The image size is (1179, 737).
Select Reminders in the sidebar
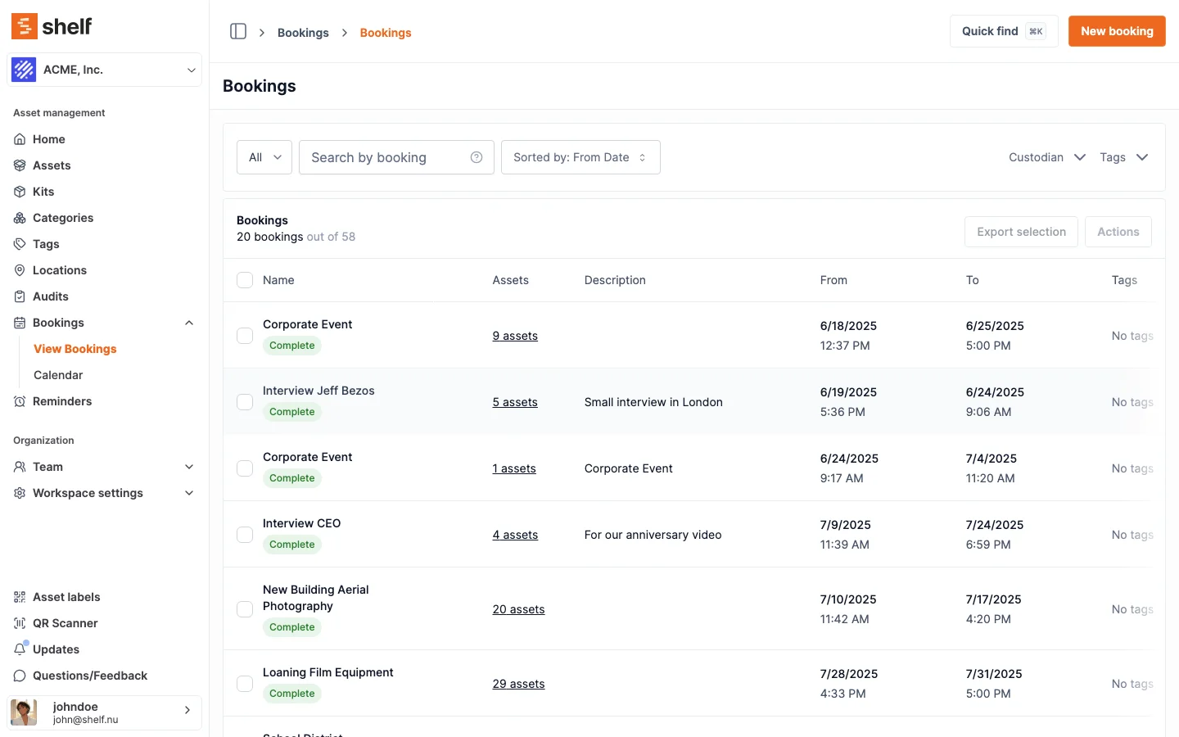tap(61, 401)
